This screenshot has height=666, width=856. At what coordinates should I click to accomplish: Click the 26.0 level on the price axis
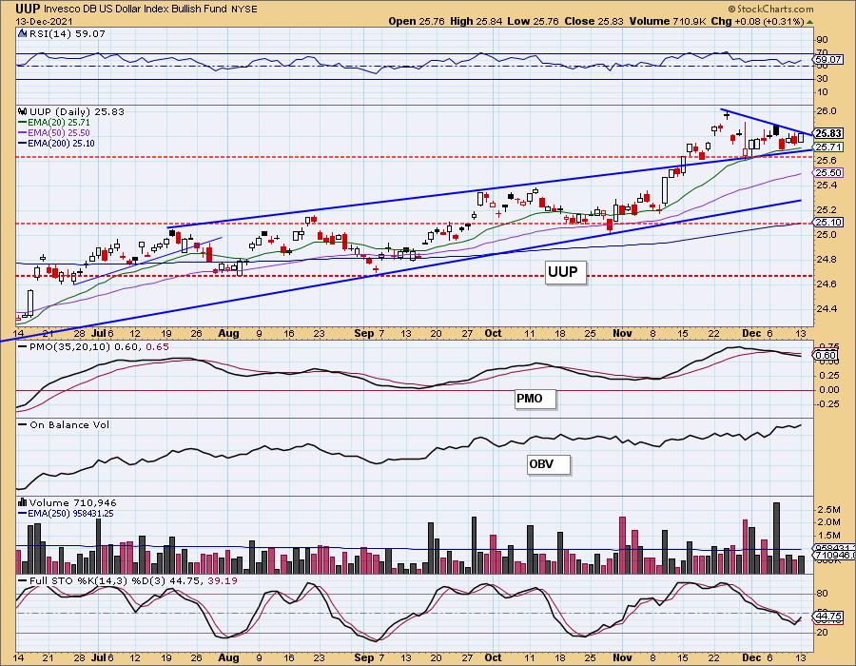(827, 110)
